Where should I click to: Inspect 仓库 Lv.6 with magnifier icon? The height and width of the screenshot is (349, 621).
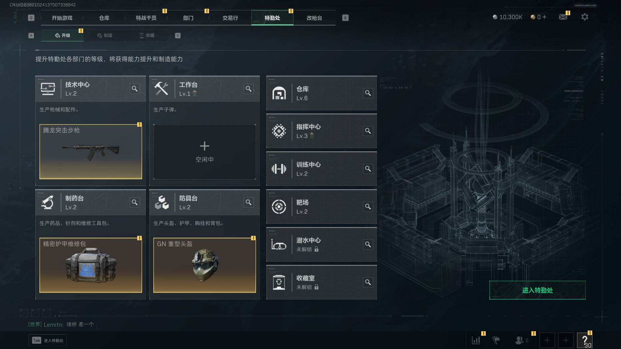[368, 93]
